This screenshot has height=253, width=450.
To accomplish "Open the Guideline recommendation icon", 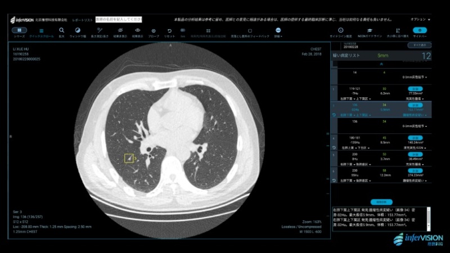I will pyautogui.click(x=341, y=31).
